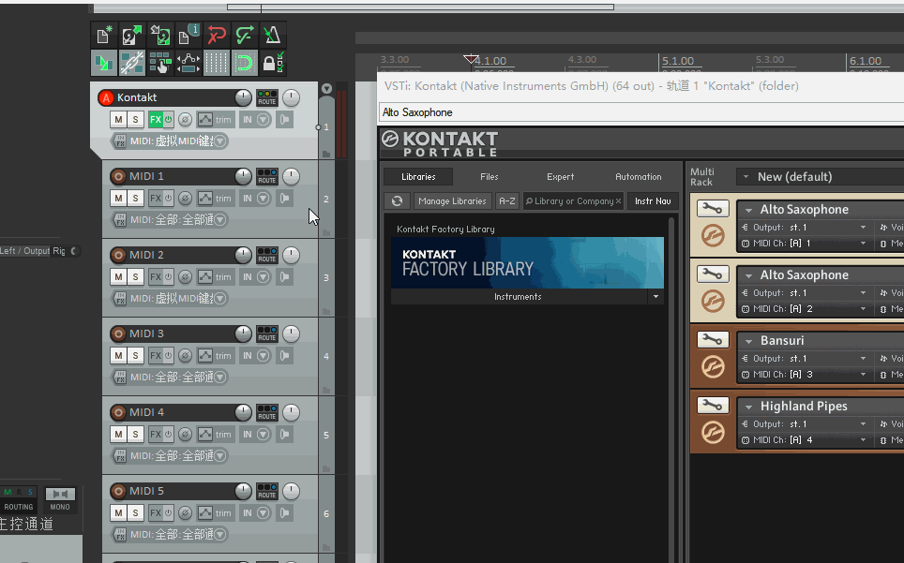This screenshot has height=563, width=904.
Task: Select the Kontakt Factory Library banner
Action: pyautogui.click(x=528, y=262)
